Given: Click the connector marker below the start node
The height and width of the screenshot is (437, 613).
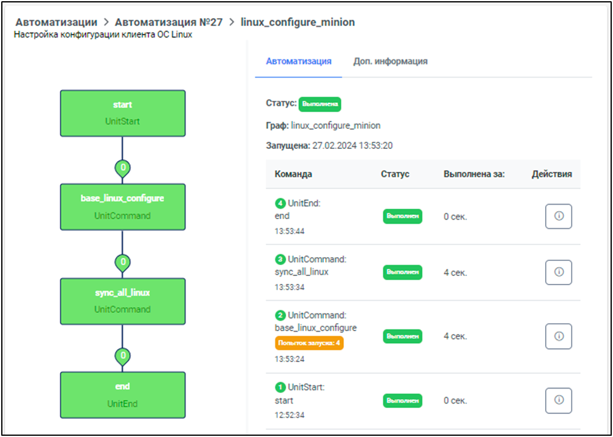Looking at the screenshot, I should [x=122, y=168].
